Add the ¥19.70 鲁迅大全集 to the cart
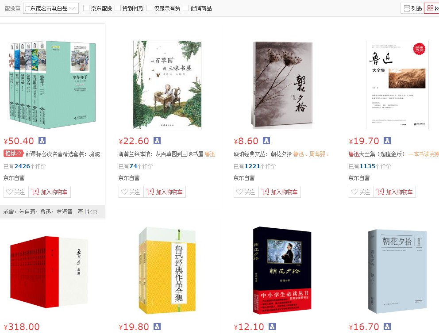The height and width of the screenshot is (334, 439). point(394,192)
